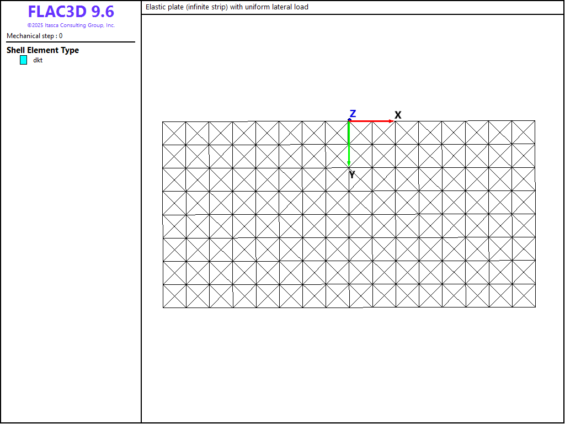Select the top-left crossed cell of the mesh
This screenshot has width=565, height=424.
(x=174, y=133)
